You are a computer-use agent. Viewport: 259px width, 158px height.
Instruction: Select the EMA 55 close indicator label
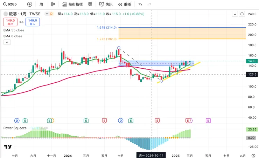click(14, 30)
